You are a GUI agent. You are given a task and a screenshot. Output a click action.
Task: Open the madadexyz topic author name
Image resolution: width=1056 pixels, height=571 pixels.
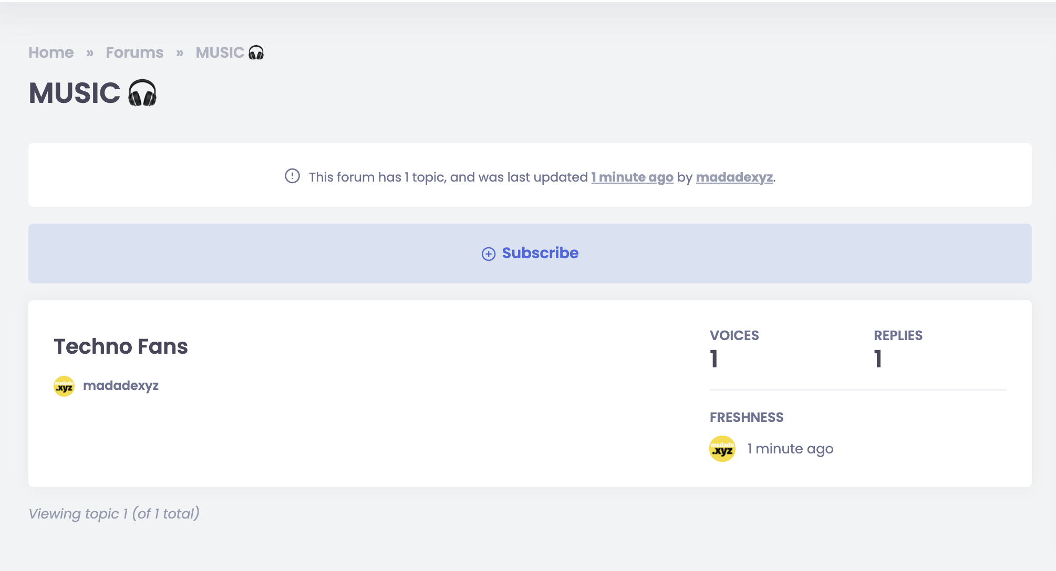click(x=121, y=386)
